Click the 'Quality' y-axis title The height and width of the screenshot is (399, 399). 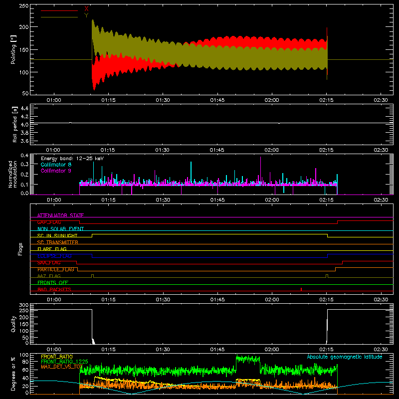pos(13,324)
